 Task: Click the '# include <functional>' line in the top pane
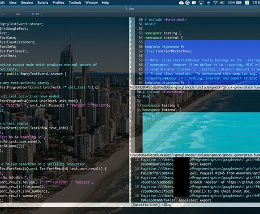(x=166, y=20)
